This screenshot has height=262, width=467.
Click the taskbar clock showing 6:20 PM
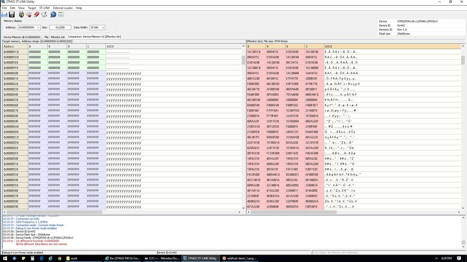tap(446, 258)
